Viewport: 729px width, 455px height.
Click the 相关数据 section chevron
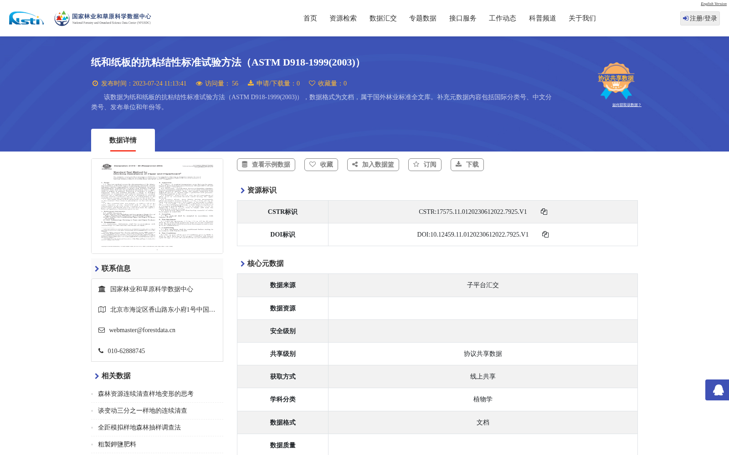point(97,376)
